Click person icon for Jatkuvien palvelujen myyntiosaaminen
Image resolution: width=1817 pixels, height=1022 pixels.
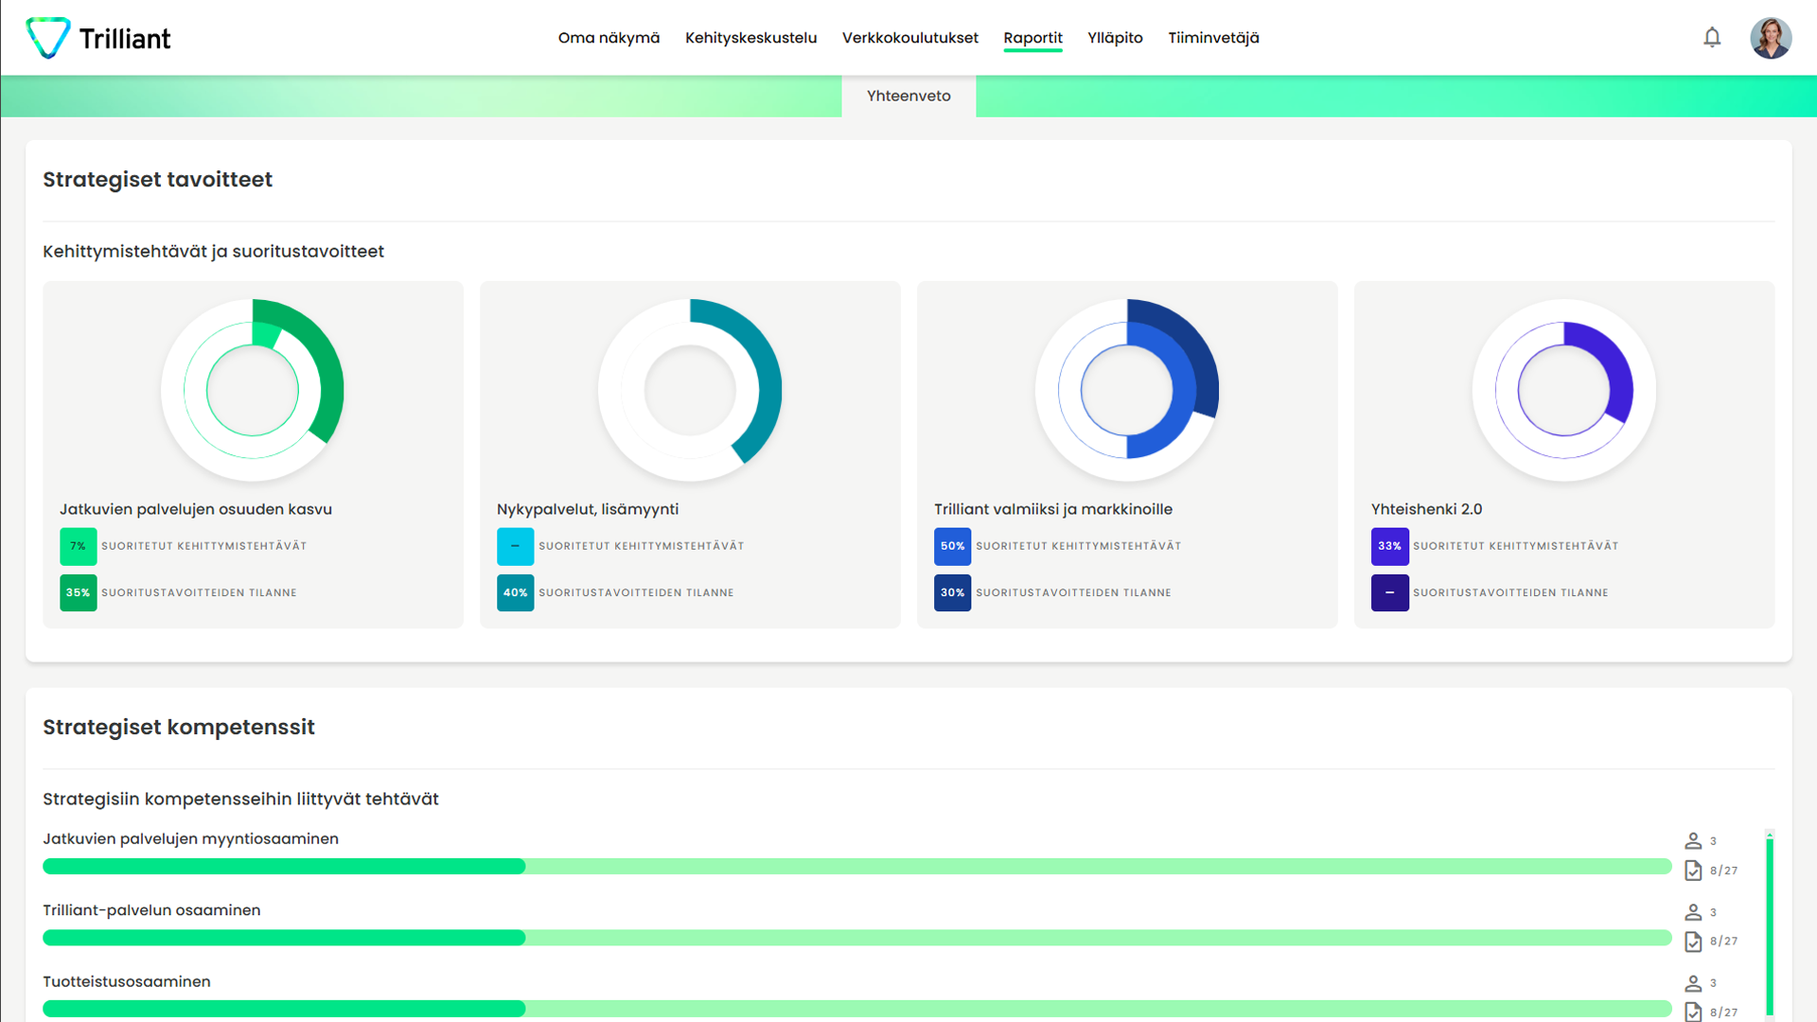[1693, 840]
